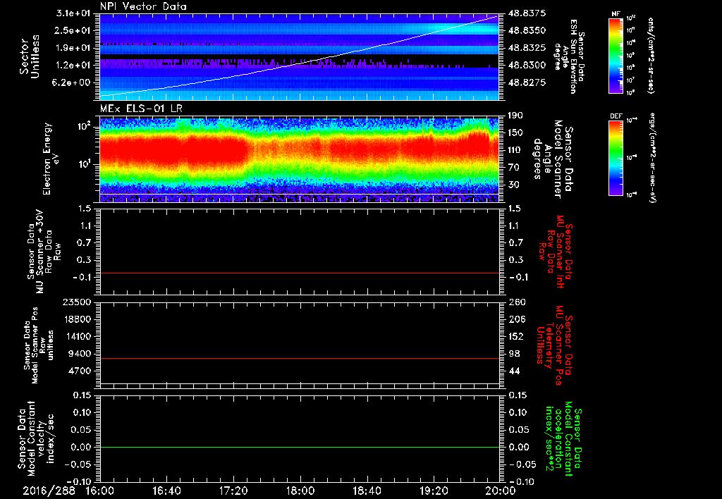Select the 'NPI Vector Data' panel title
This screenshot has height=499, width=722.
pos(143,6)
